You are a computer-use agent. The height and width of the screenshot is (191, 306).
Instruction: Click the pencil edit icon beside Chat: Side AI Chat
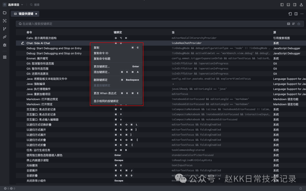pyautogui.click(x=23, y=43)
